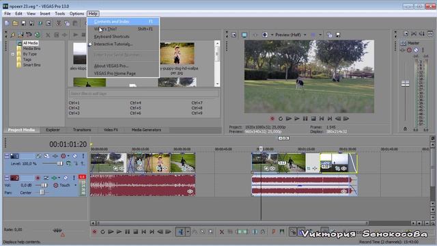Select the Normal edit tool

pyautogui.click(x=180, y=232)
